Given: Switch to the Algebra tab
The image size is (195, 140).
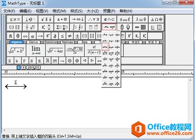Looking at the screenshot, I should (x=16, y=42).
